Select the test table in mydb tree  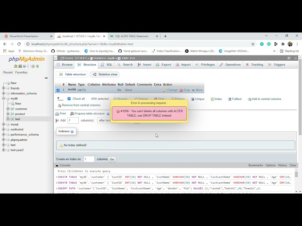click(x=17, y=119)
